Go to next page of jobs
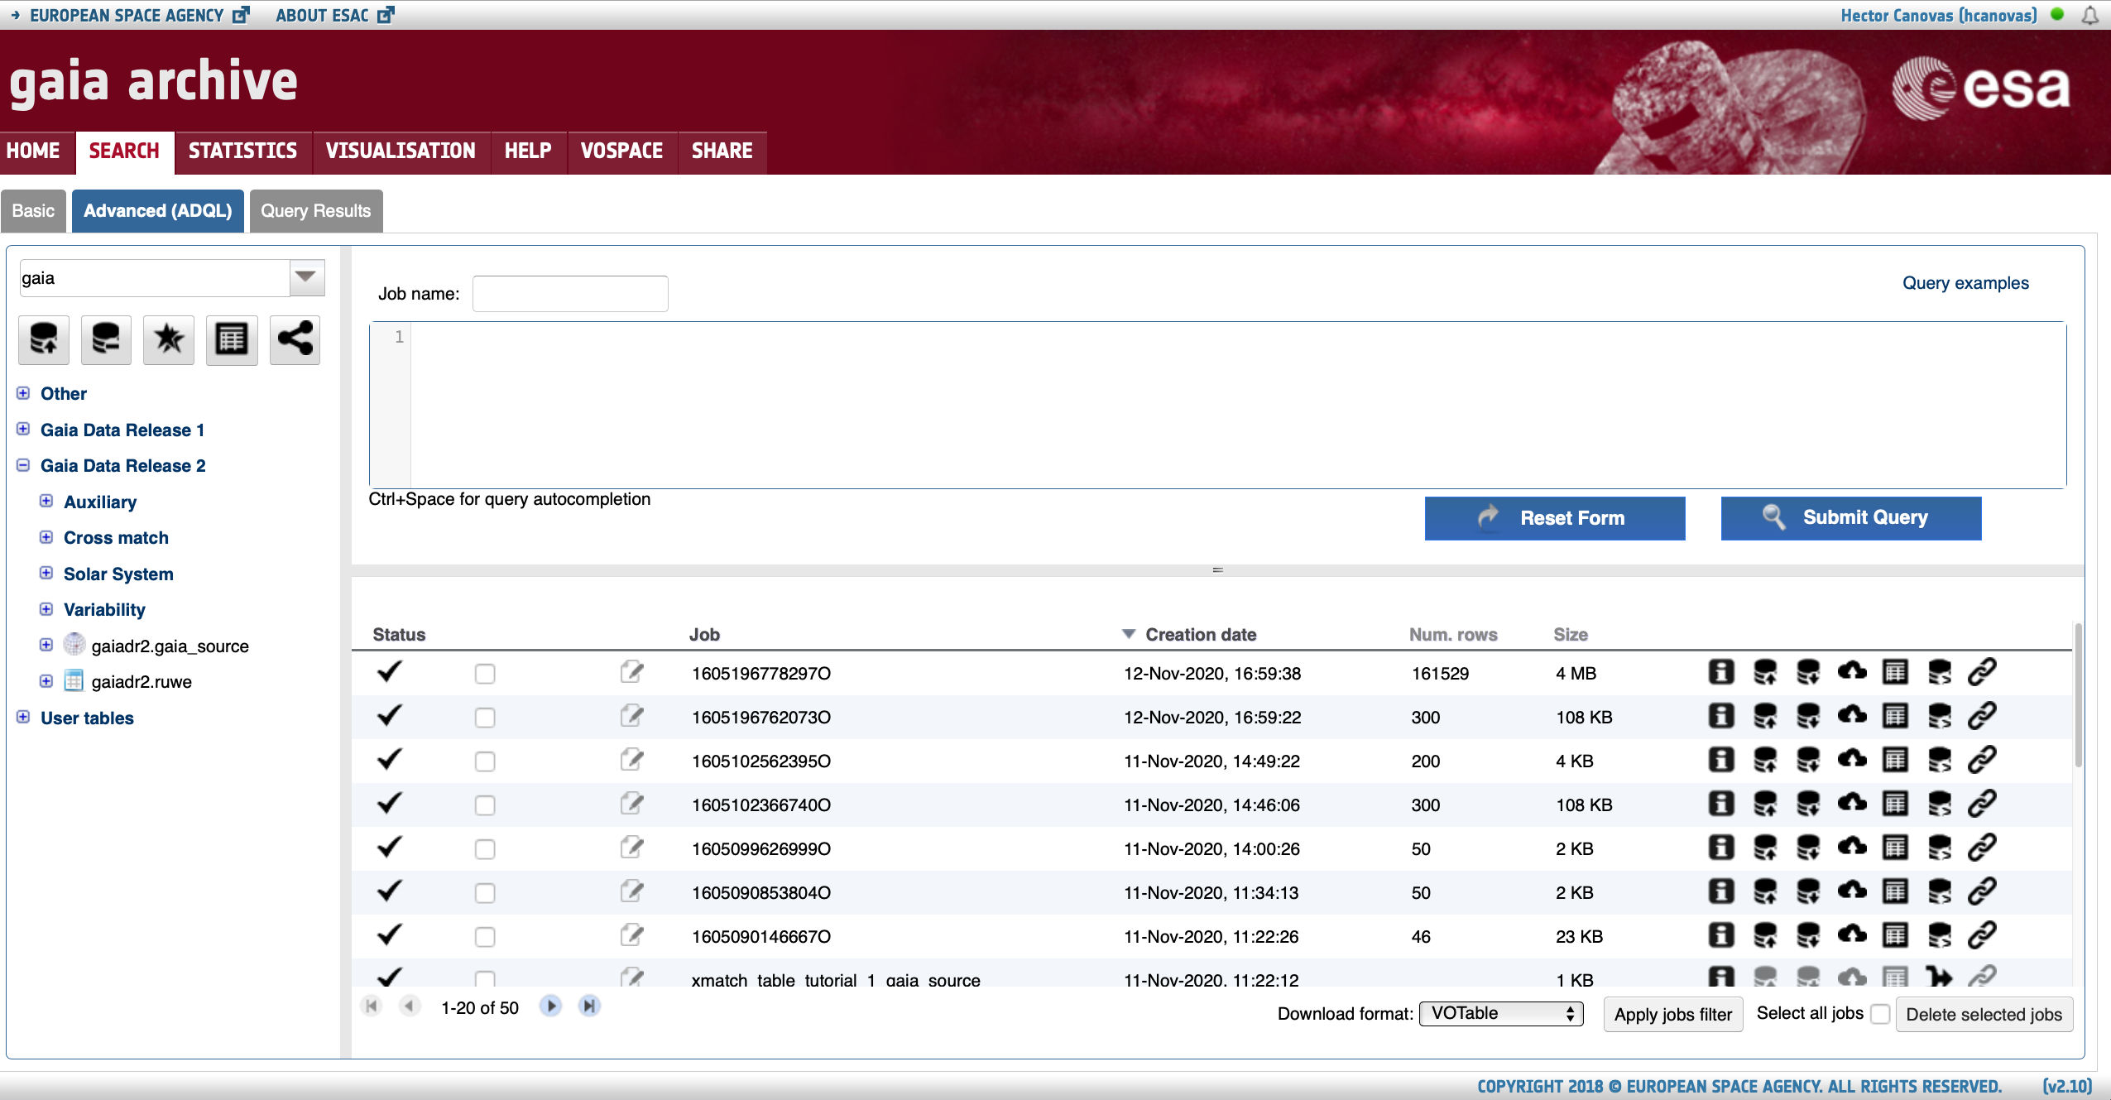 pyautogui.click(x=551, y=1006)
